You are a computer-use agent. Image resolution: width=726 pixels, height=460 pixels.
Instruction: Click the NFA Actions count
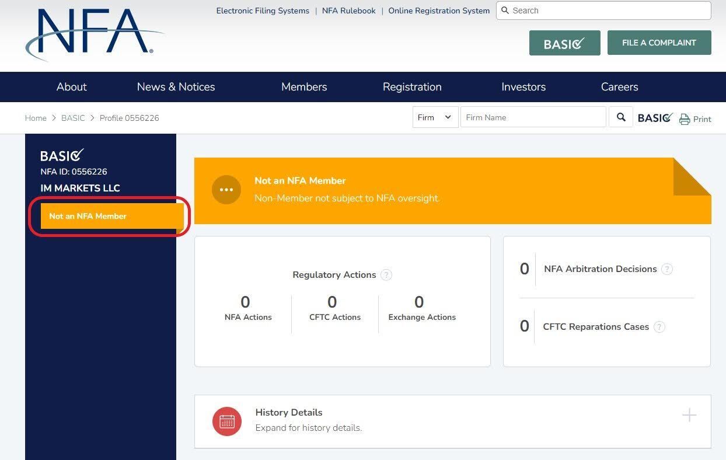(x=245, y=302)
